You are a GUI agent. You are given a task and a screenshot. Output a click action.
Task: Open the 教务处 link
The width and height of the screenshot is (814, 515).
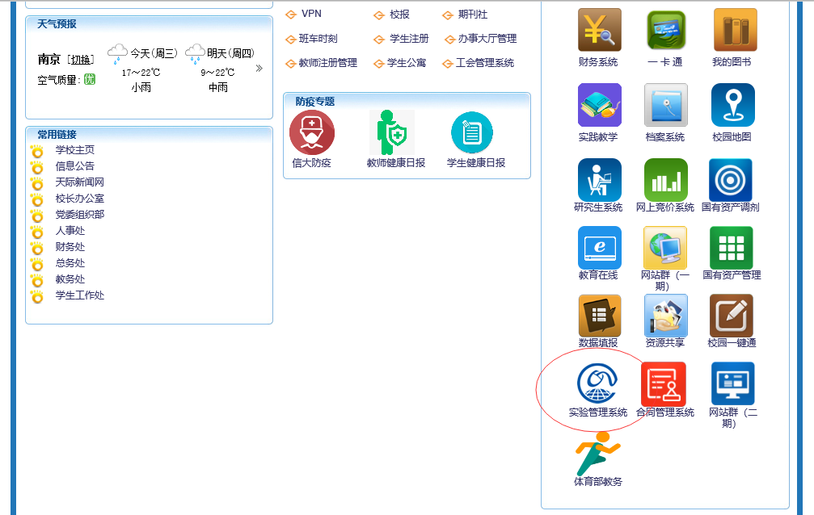pos(70,279)
